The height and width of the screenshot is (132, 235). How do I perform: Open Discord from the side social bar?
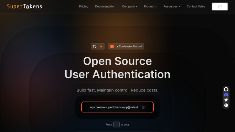coord(226,95)
